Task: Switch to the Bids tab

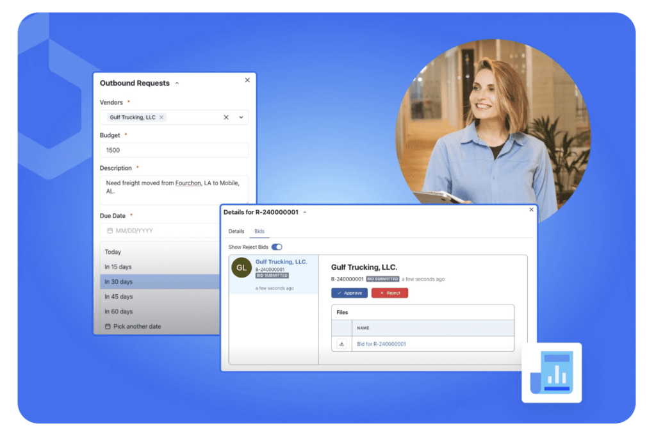Action: (x=259, y=231)
